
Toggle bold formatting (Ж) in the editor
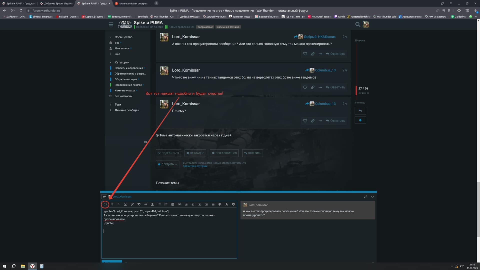[112, 204]
